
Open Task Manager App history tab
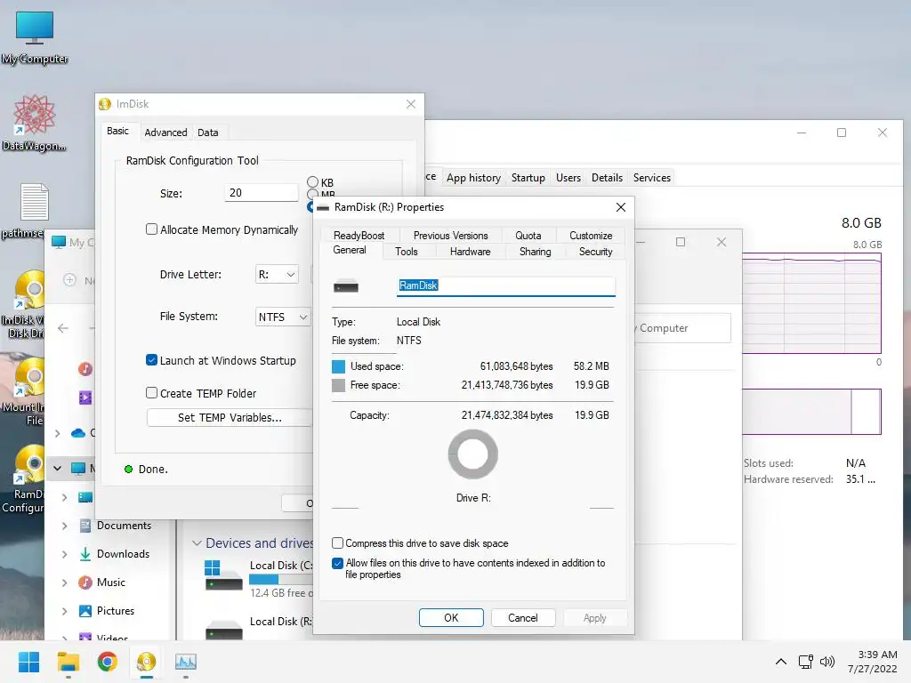473,178
